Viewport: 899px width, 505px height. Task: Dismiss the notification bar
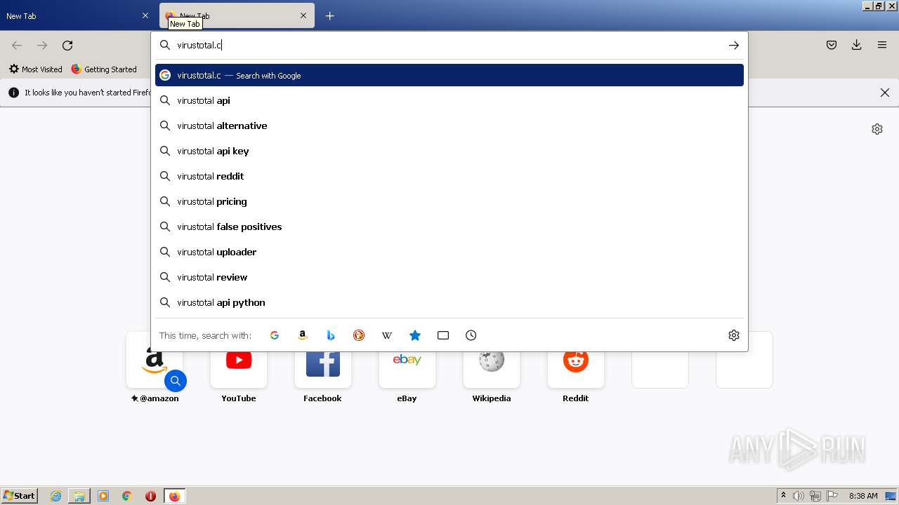tap(885, 93)
